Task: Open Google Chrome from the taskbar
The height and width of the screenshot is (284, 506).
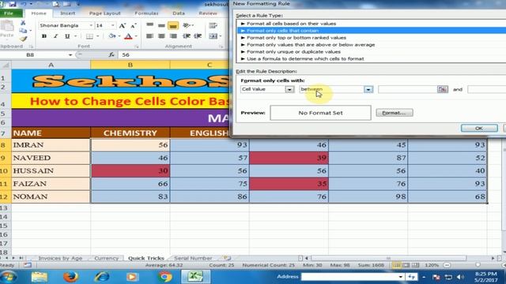Action: [x=164, y=277]
